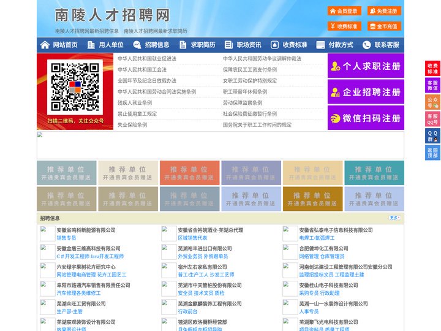Open 中华人民共和国劳动争议调解仲裁法 link

[x=262, y=59]
